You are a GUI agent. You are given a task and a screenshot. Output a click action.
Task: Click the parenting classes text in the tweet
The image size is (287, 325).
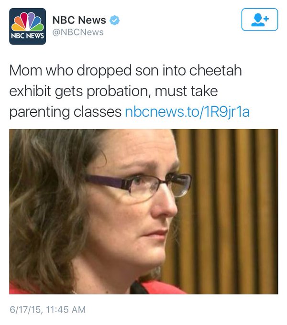point(66,112)
